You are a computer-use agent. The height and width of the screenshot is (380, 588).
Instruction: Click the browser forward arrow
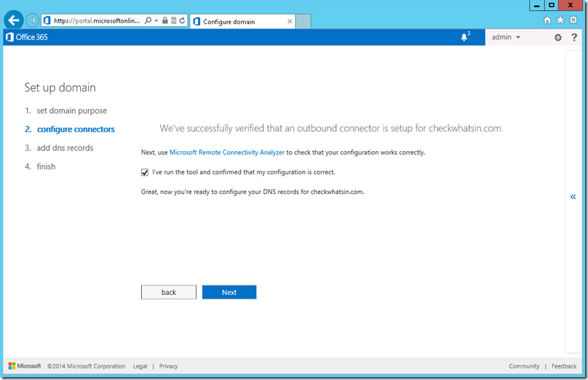32,20
